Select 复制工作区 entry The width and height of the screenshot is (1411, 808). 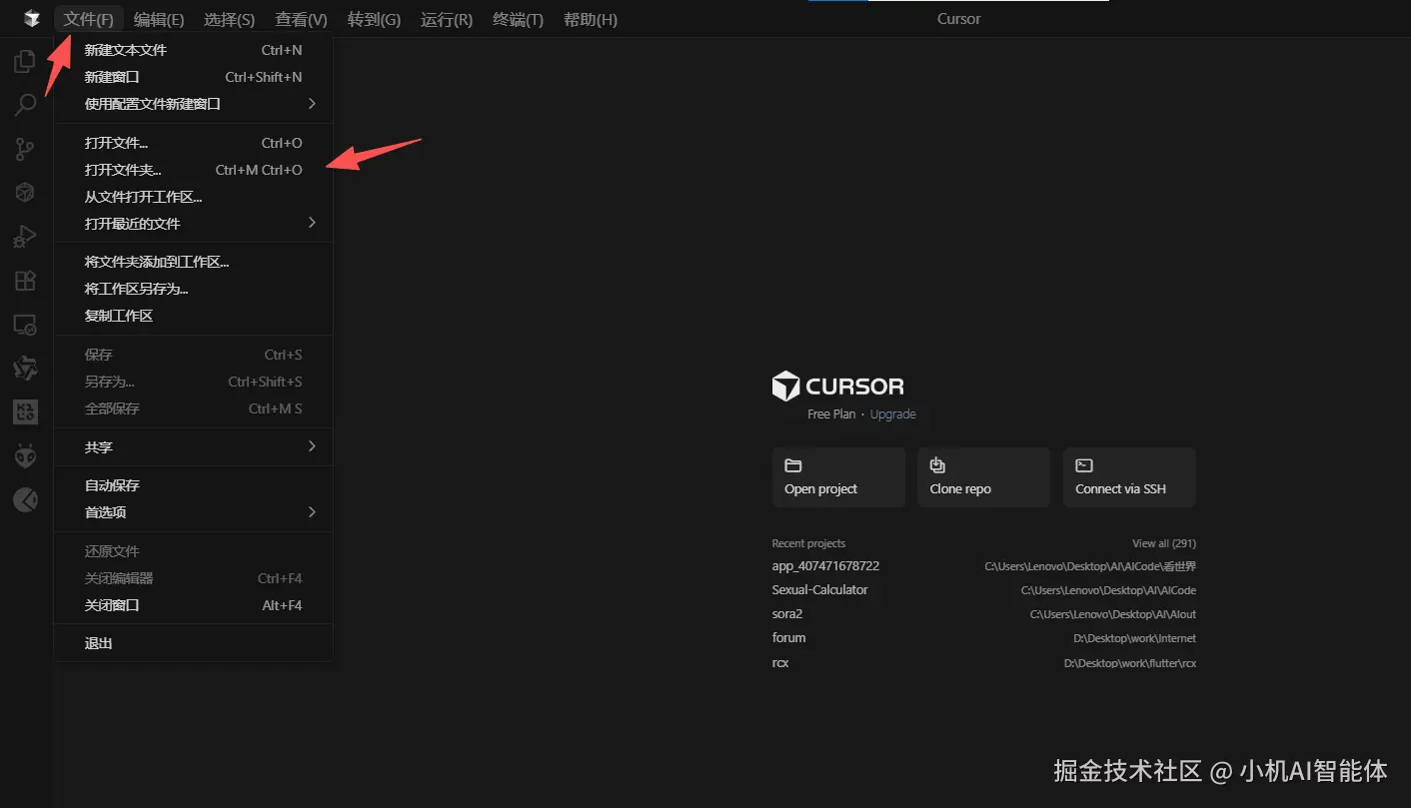(193, 316)
